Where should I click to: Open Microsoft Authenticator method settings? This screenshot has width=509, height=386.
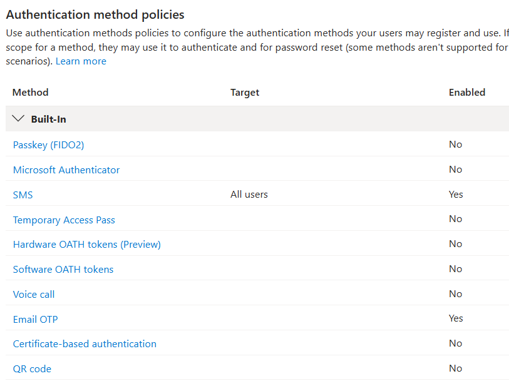66,170
